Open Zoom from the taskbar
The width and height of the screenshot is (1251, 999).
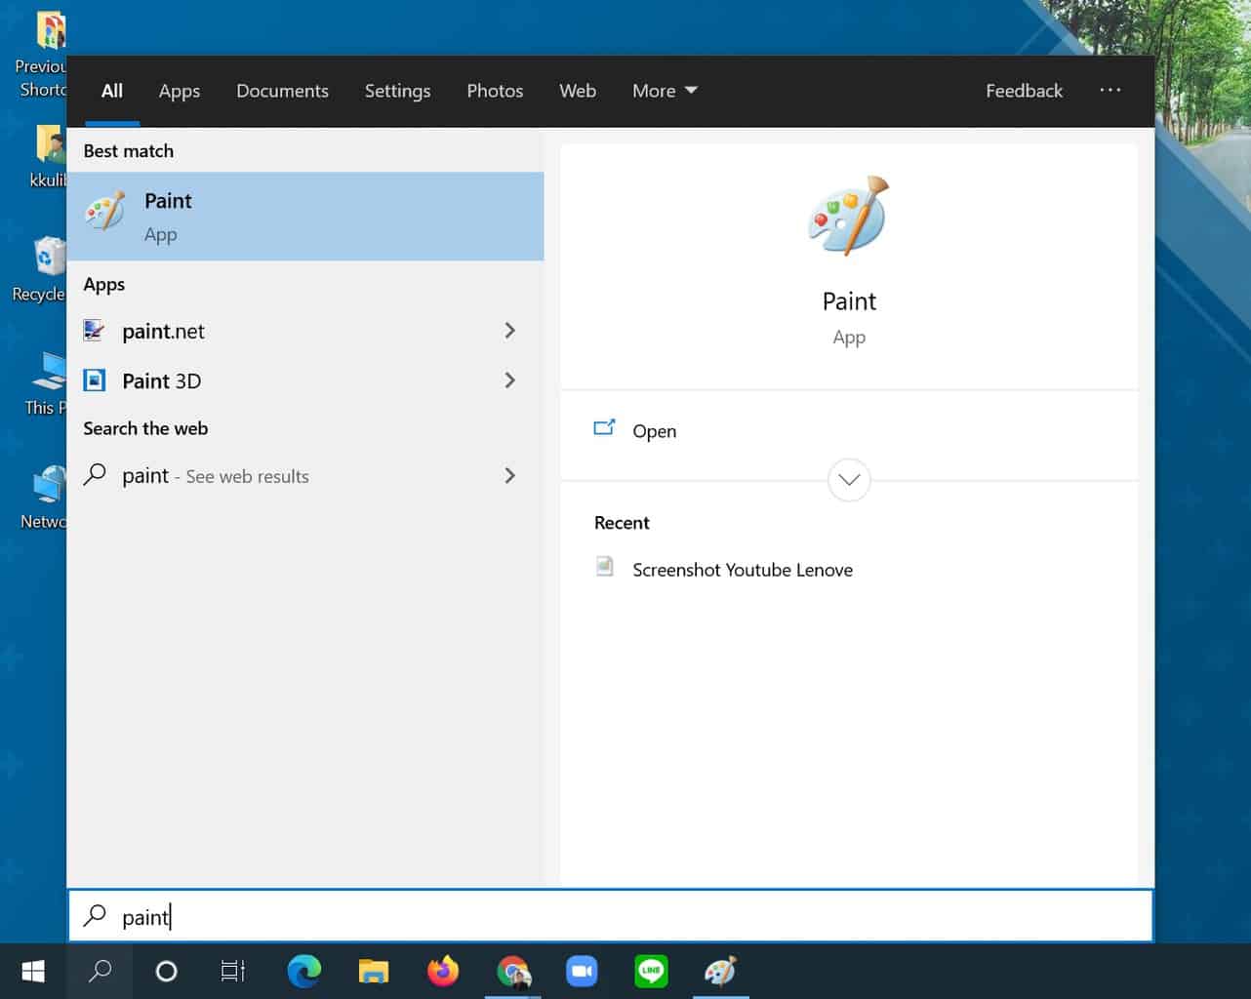(x=582, y=972)
